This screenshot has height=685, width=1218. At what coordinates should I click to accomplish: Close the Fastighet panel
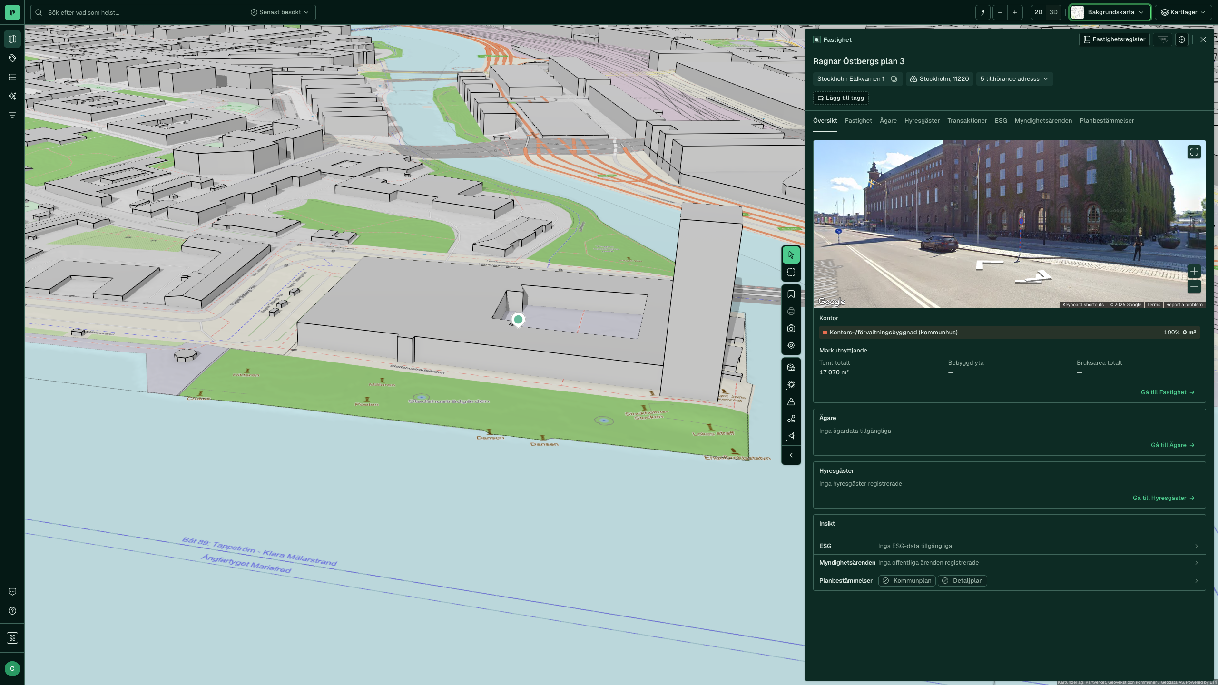coord(1203,39)
